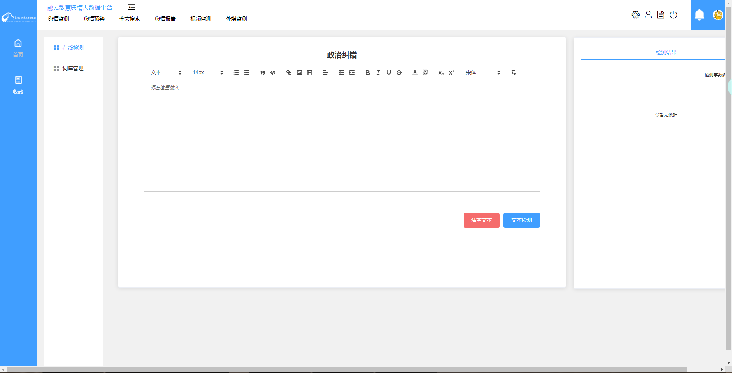Click the insert video icon

click(310, 73)
